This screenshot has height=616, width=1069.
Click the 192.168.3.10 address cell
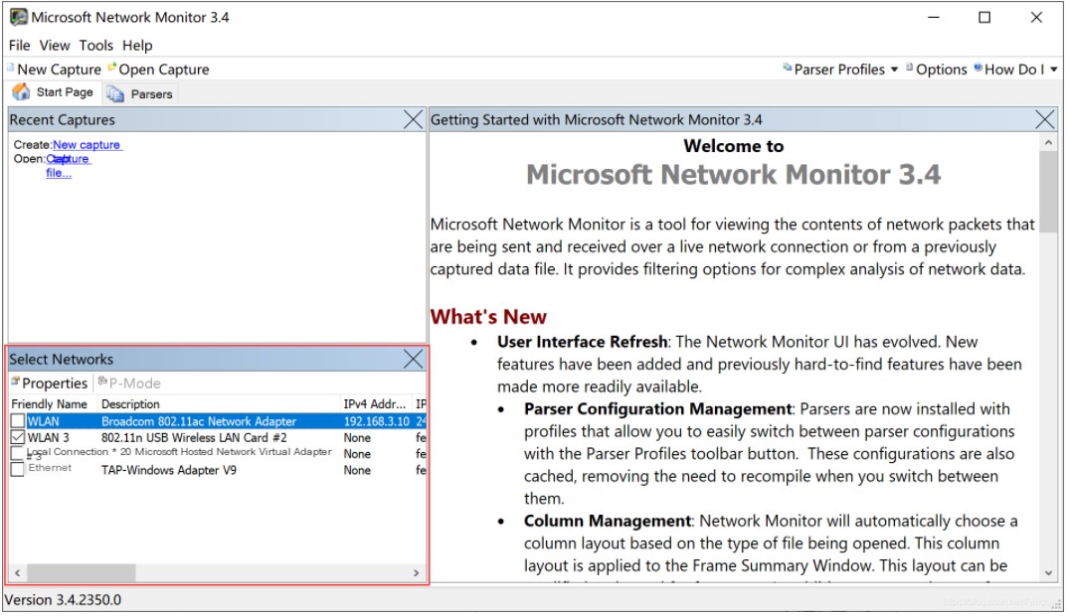377,422
